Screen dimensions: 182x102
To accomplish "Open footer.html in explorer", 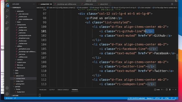I will (x=21, y=92).
